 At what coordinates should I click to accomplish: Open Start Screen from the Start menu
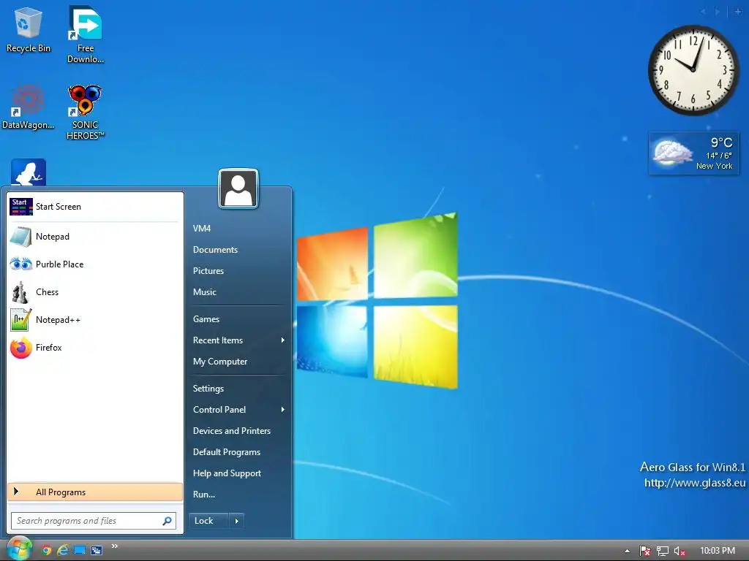95,207
